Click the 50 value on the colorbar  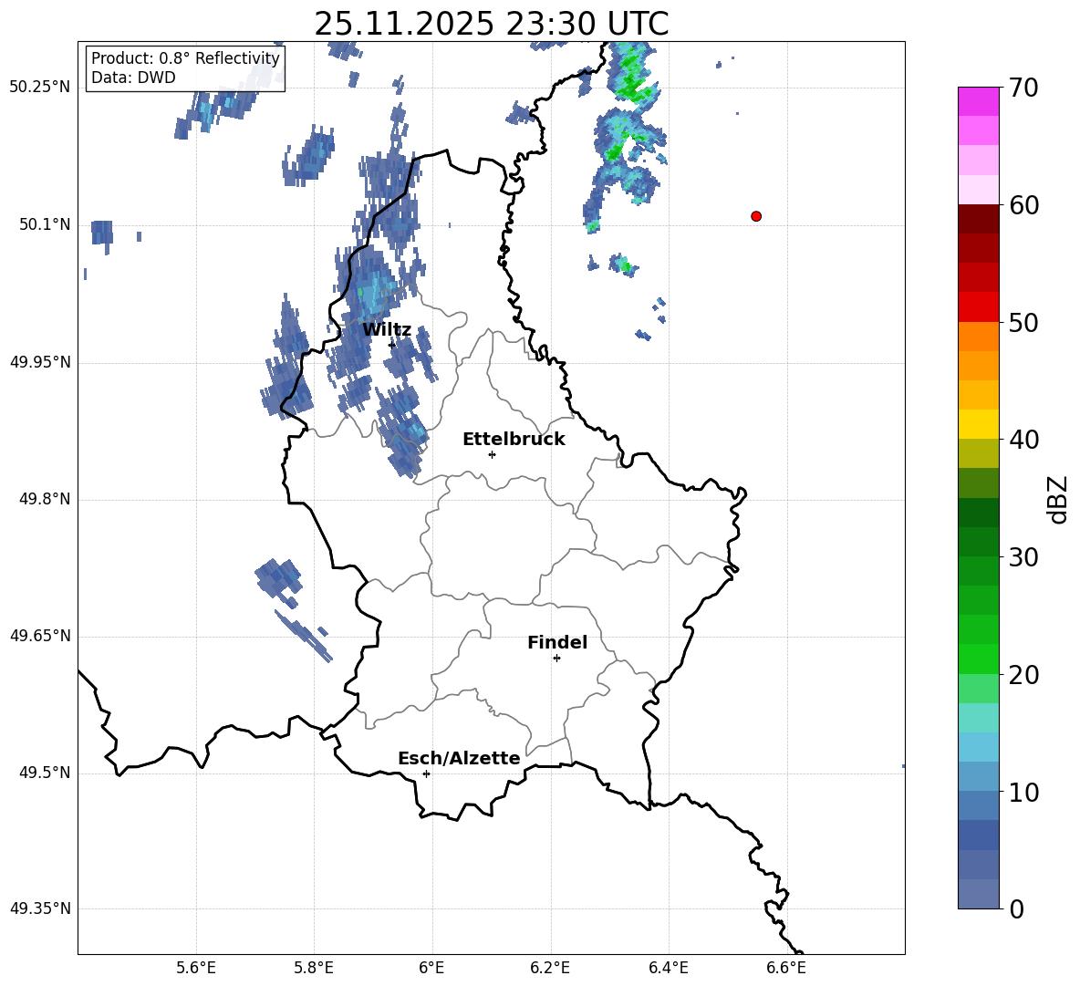(x=1023, y=322)
